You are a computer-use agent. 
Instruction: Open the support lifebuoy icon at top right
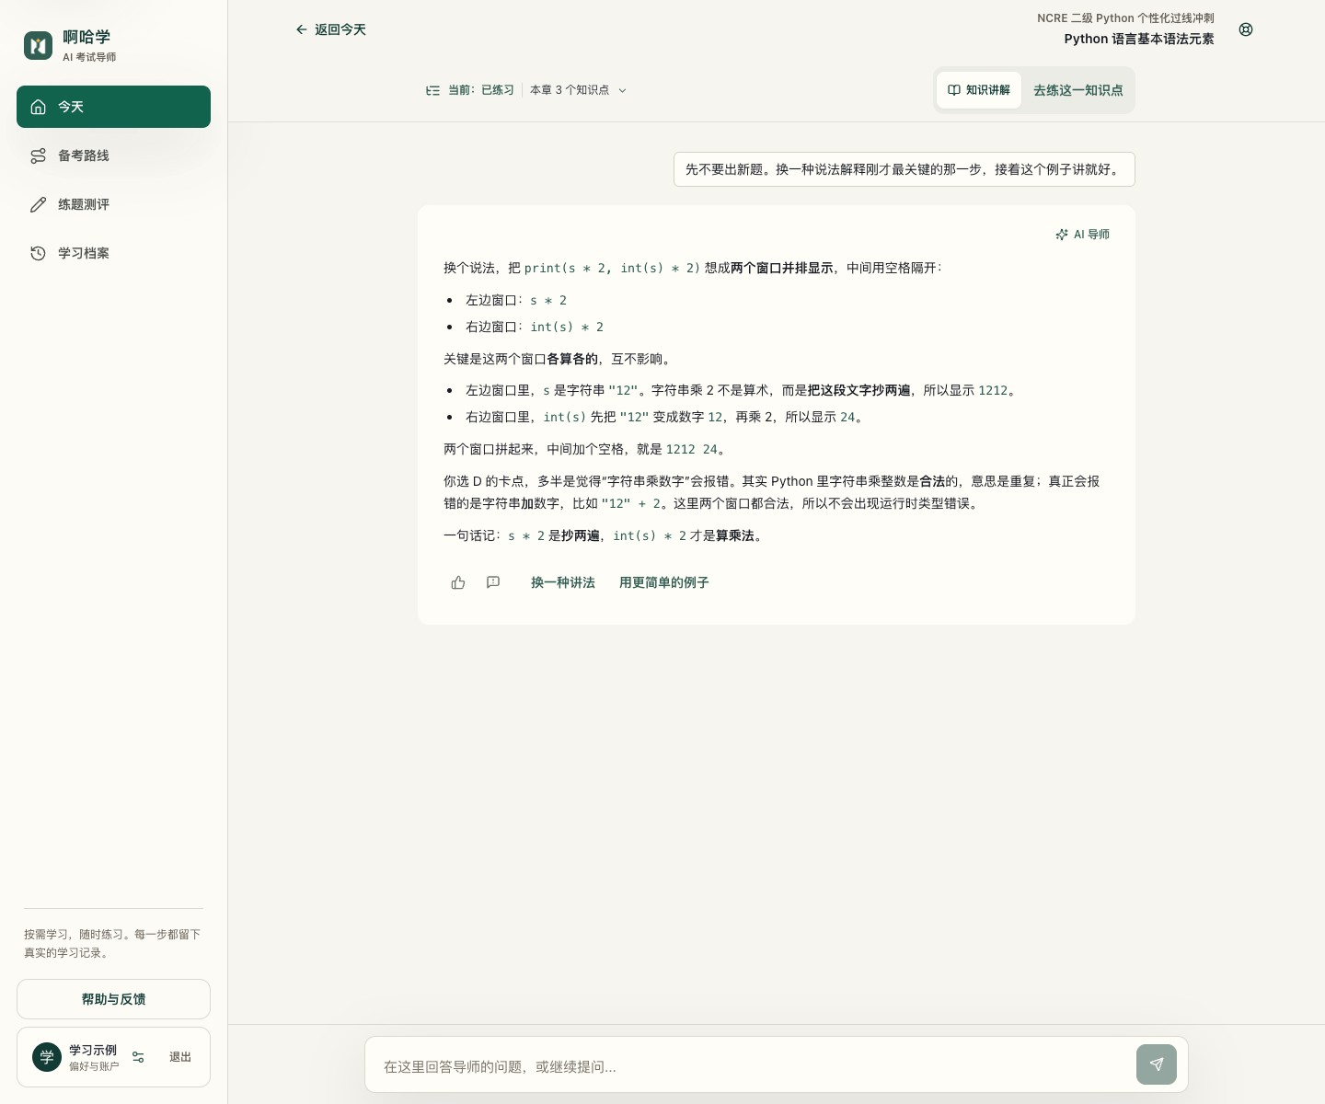(x=1246, y=29)
